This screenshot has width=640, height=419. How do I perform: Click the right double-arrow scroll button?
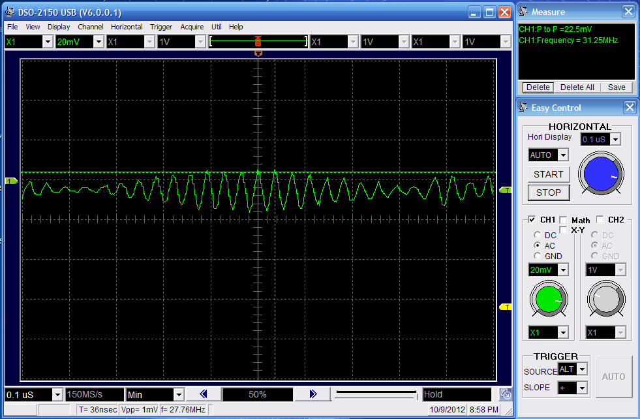312,394
